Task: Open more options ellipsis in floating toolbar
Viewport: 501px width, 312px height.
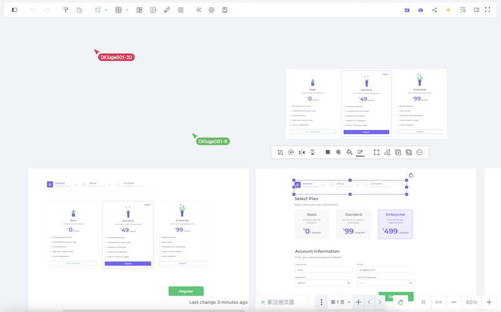Action: pos(420,153)
